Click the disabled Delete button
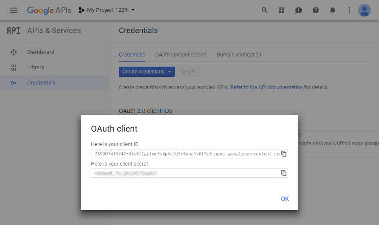This screenshot has height=225, width=379. pos(189,72)
